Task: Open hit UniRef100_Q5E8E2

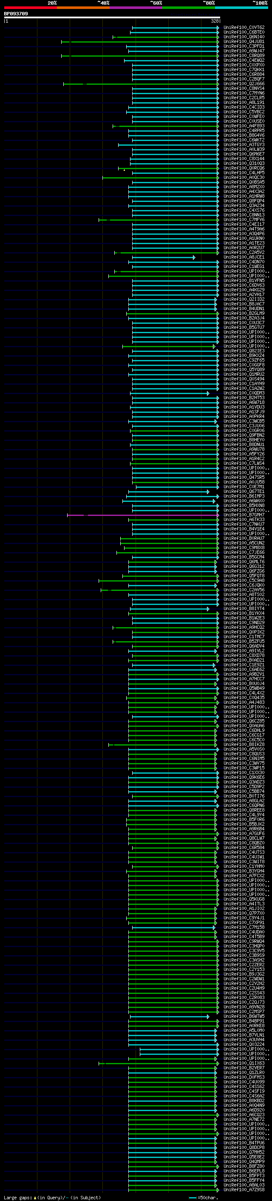Action: pos(244,1157)
